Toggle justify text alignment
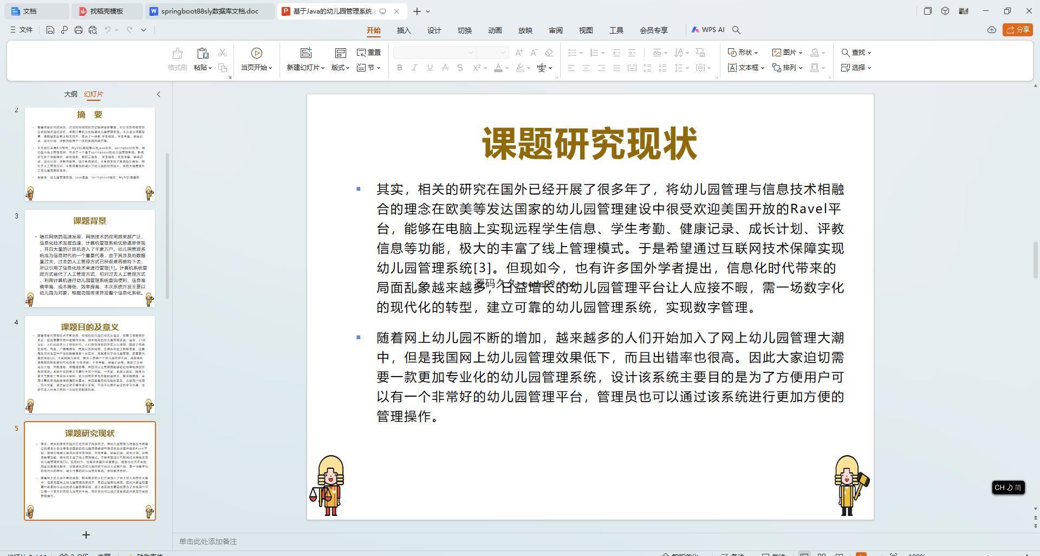 616,68
